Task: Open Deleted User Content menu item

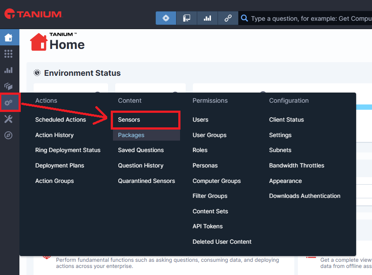Action: pos(222,242)
